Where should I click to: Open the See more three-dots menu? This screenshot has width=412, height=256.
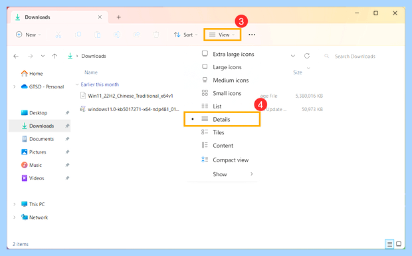point(252,35)
